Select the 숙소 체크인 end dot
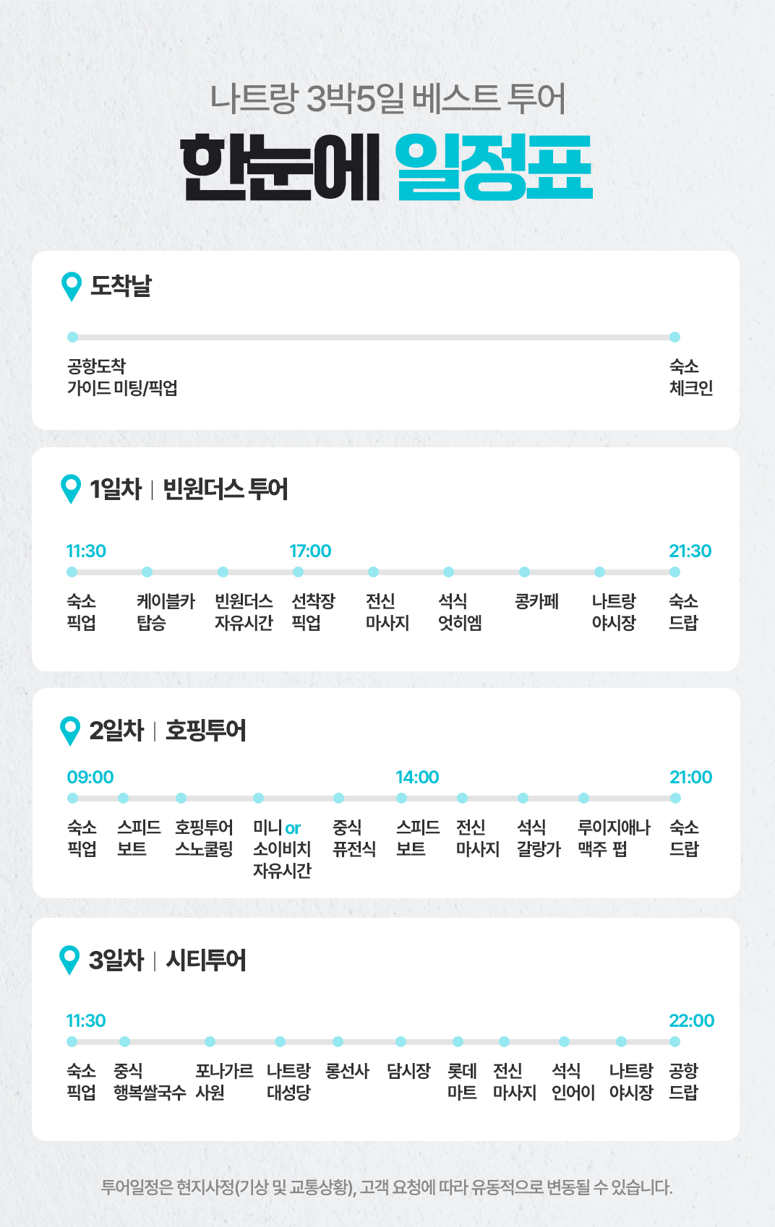Viewport: 775px width, 1227px height. [x=675, y=337]
